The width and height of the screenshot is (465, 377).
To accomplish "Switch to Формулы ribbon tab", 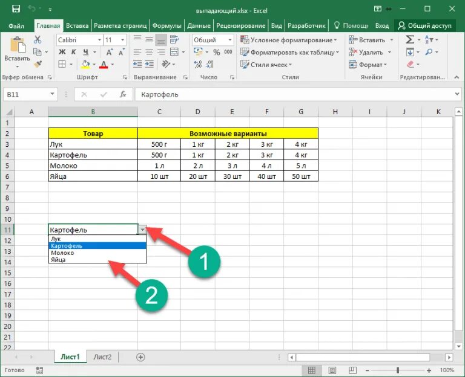I will point(167,26).
